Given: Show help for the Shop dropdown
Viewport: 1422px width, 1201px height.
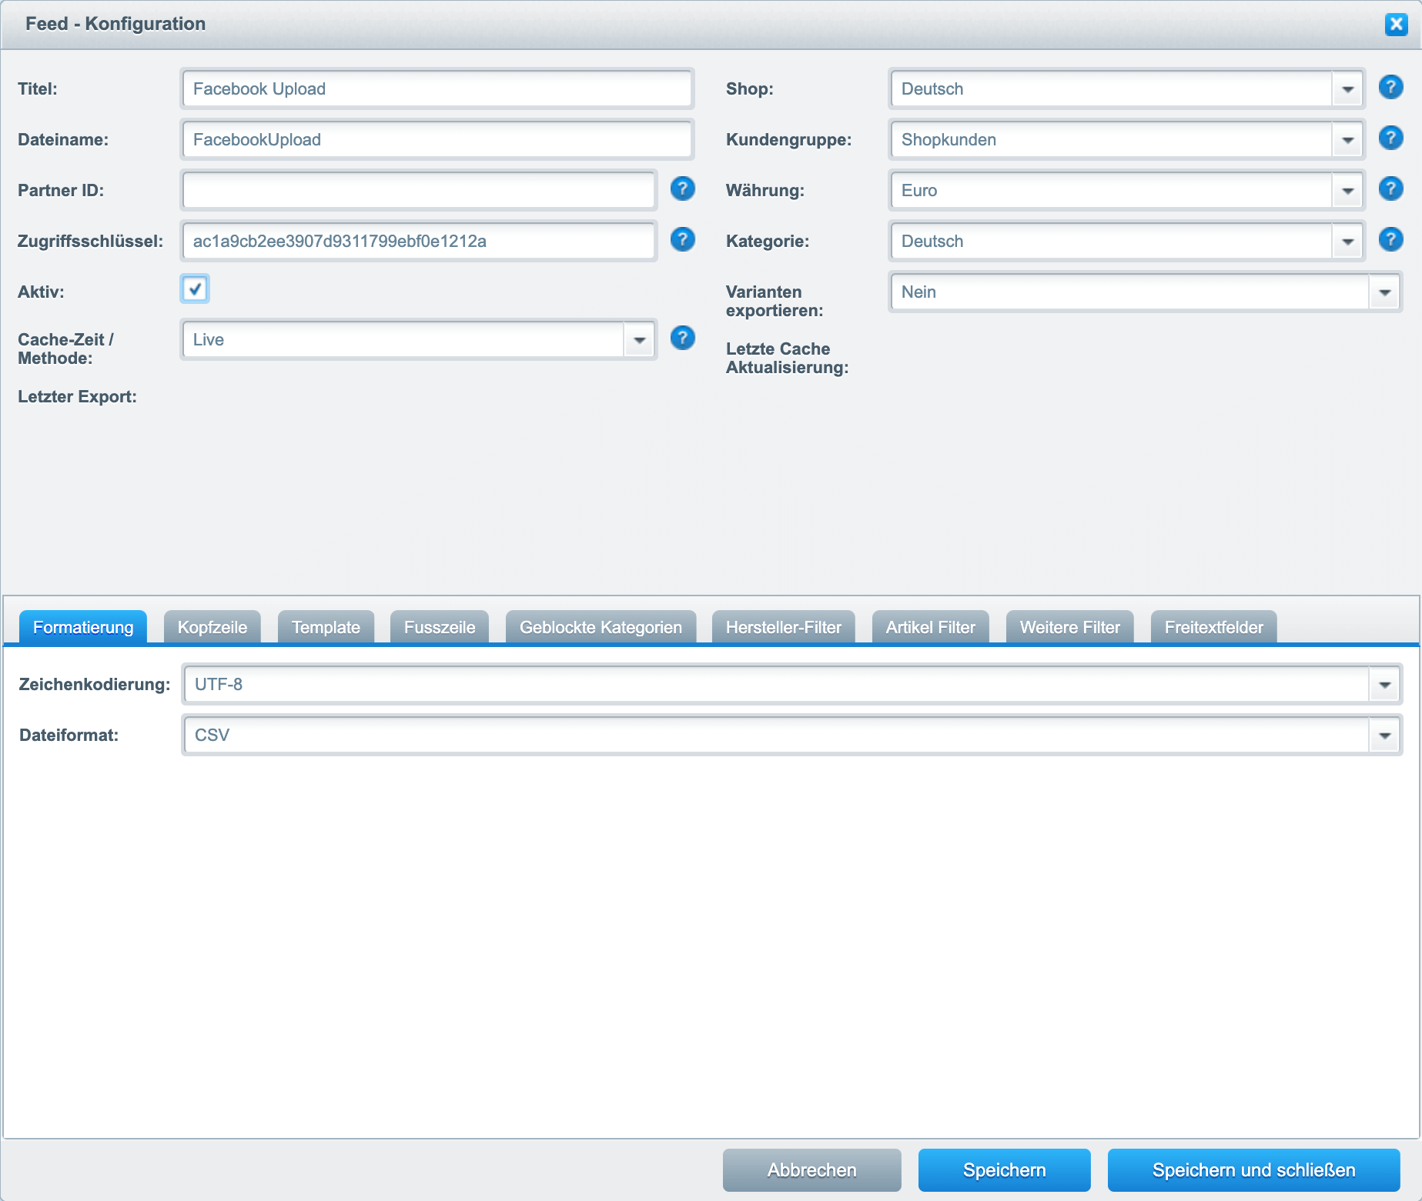Looking at the screenshot, I should 1390,87.
